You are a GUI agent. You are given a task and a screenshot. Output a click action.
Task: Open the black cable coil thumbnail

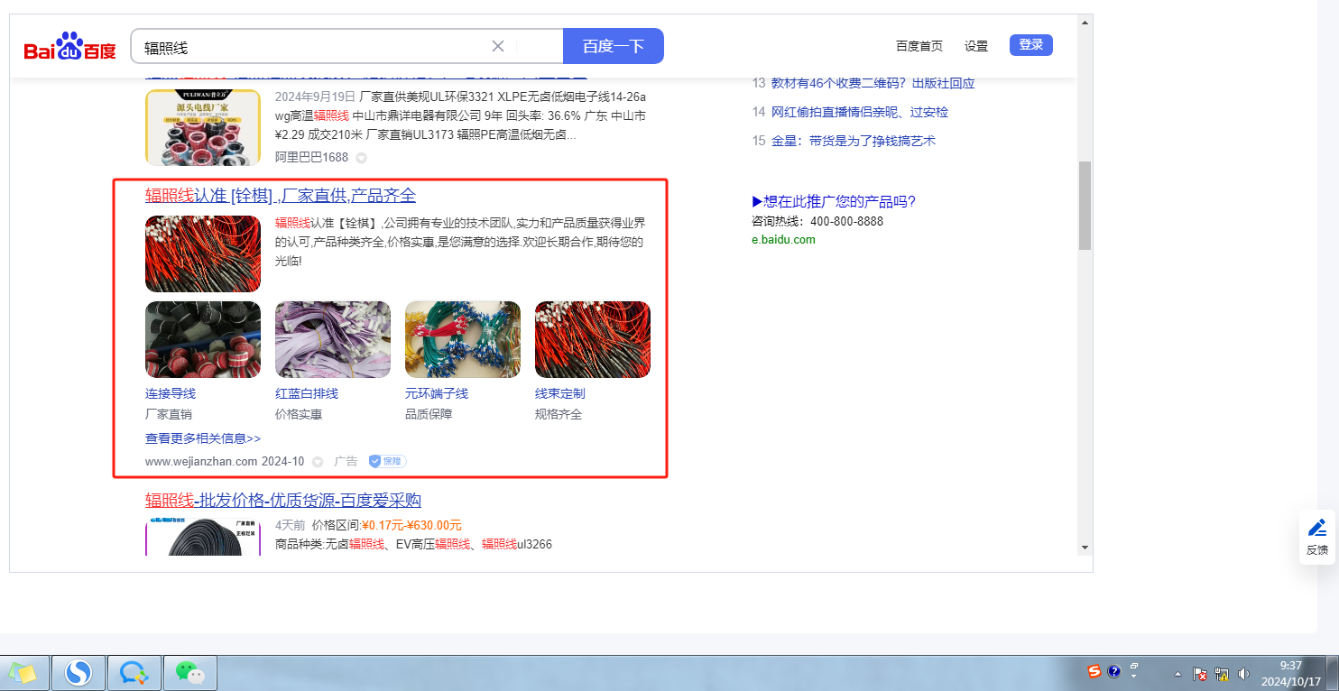click(x=203, y=537)
